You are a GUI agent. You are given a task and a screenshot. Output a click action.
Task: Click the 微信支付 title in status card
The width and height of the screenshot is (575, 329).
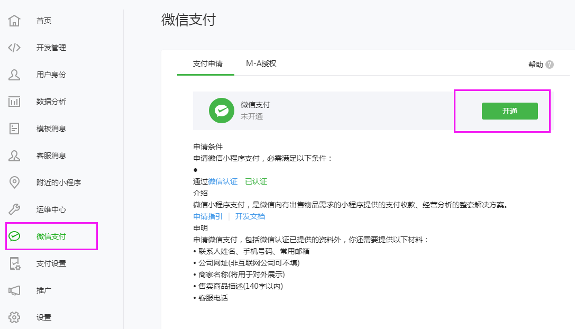click(x=255, y=105)
